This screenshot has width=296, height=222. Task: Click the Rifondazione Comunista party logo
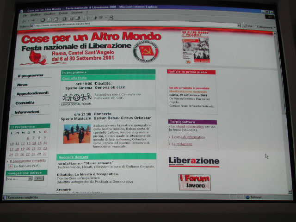(146, 51)
